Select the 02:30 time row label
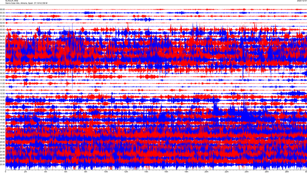The height and width of the screenshot is (173, 307). [2, 26]
